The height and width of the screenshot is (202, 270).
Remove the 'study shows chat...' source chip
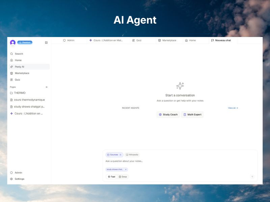coord(126,169)
